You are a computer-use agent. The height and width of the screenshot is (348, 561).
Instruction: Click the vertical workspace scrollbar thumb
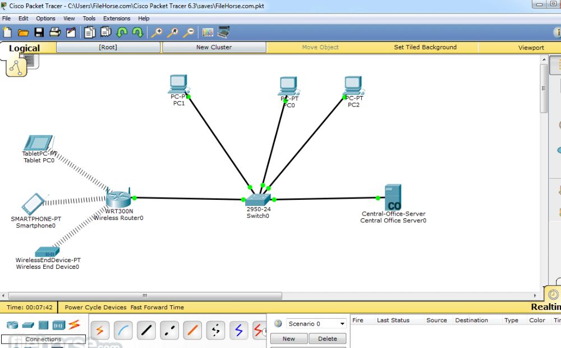pyautogui.click(x=544, y=89)
